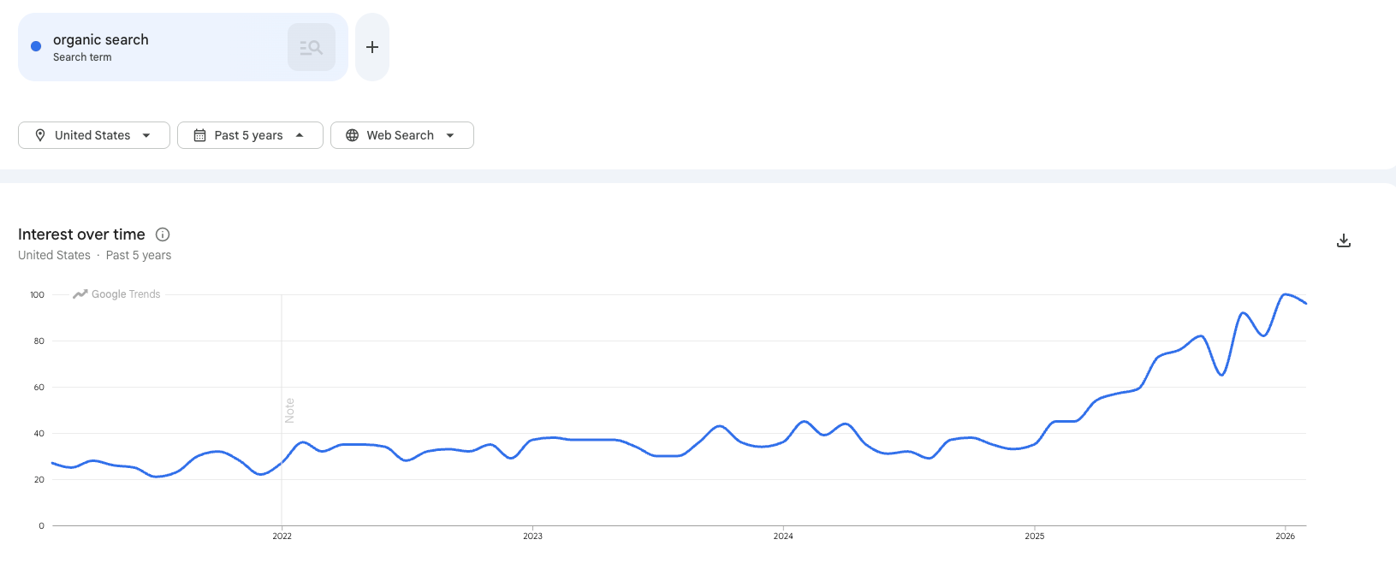Select the 2025 label on the time axis
The width and height of the screenshot is (1396, 575).
pyautogui.click(x=1034, y=536)
